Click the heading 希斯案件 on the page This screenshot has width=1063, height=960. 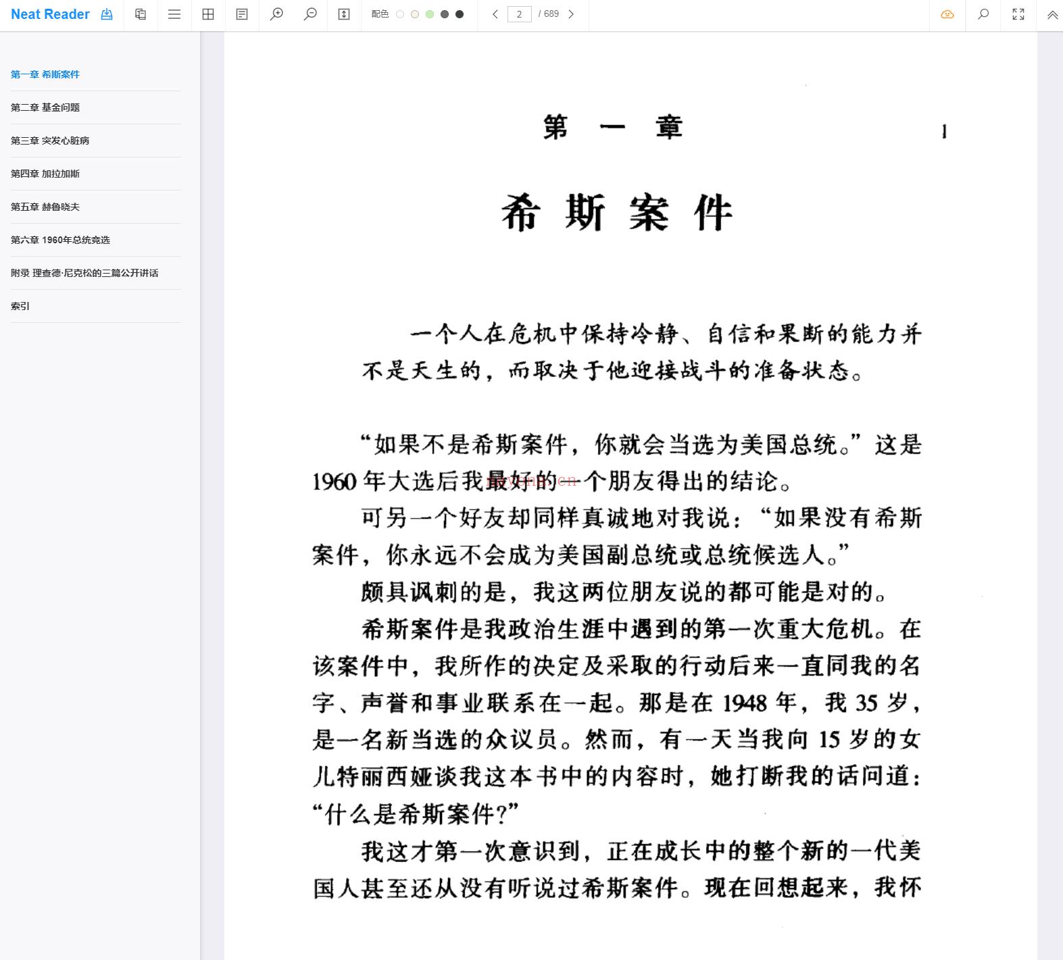pyautogui.click(x=617, y=213)
